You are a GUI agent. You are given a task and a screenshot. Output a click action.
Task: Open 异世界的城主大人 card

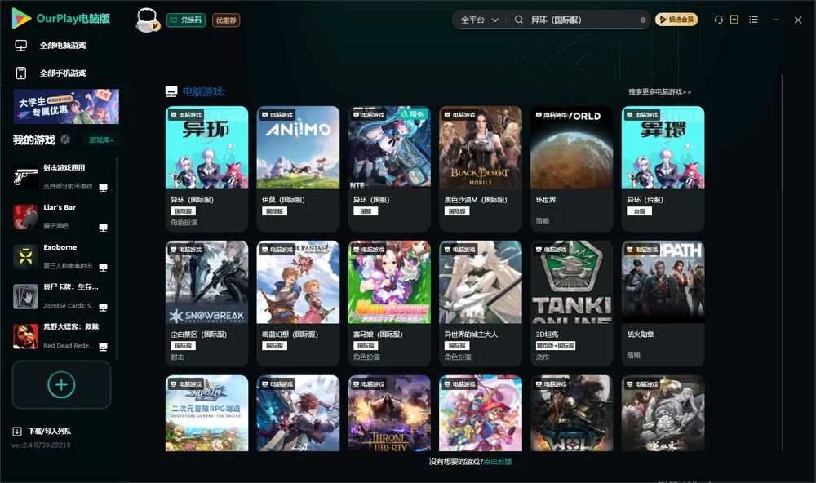click(481, 304)
